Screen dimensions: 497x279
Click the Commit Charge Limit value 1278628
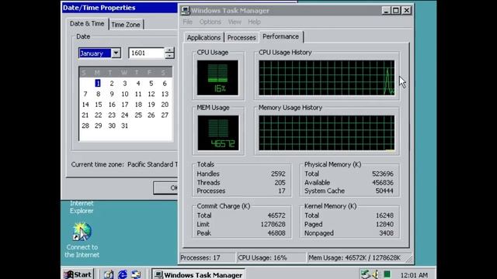tap(273, 224)
